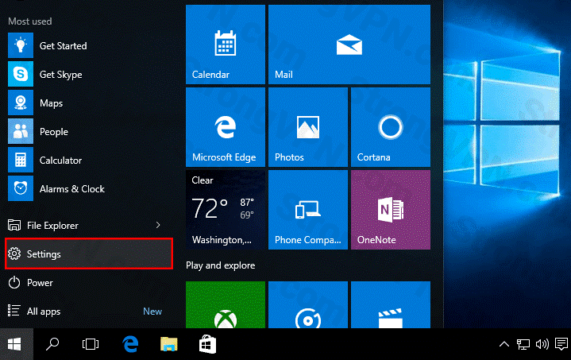The image size is (571, 360).
Task: Open the Mail tile
Action: pos(349,45)
